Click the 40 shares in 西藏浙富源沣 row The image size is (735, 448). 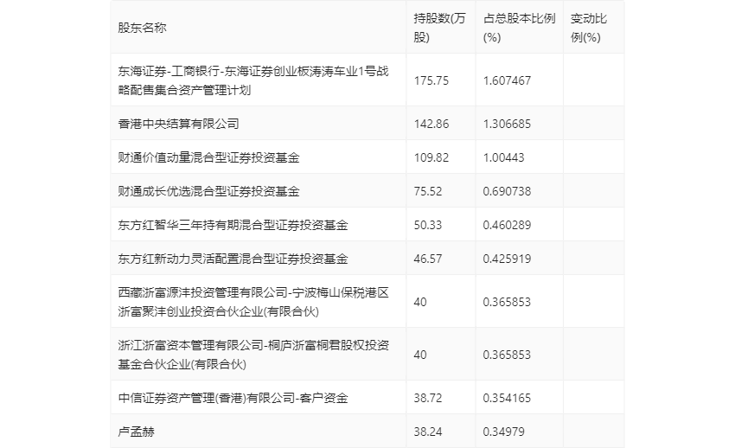420,302
